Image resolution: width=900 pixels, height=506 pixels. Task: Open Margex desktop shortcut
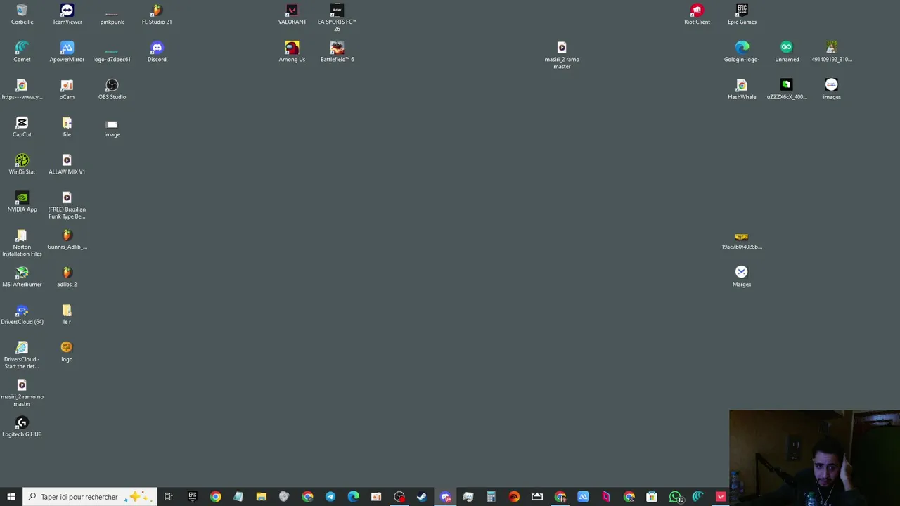tap(742, 276)
